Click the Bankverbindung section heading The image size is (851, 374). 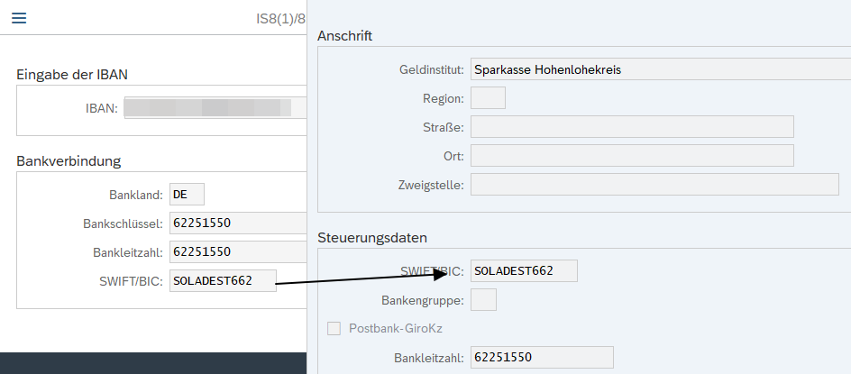coord(69,160)
